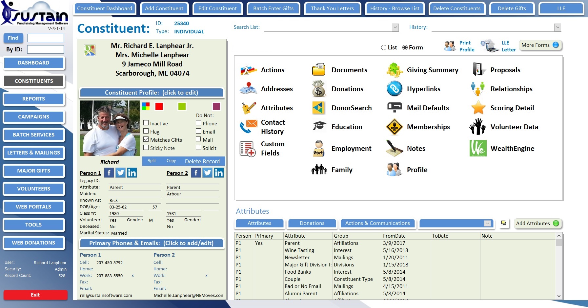This screenshot has height=308, width=588.
Task: Open the Giving Summary icon
Action: click(x=395, y=70)
